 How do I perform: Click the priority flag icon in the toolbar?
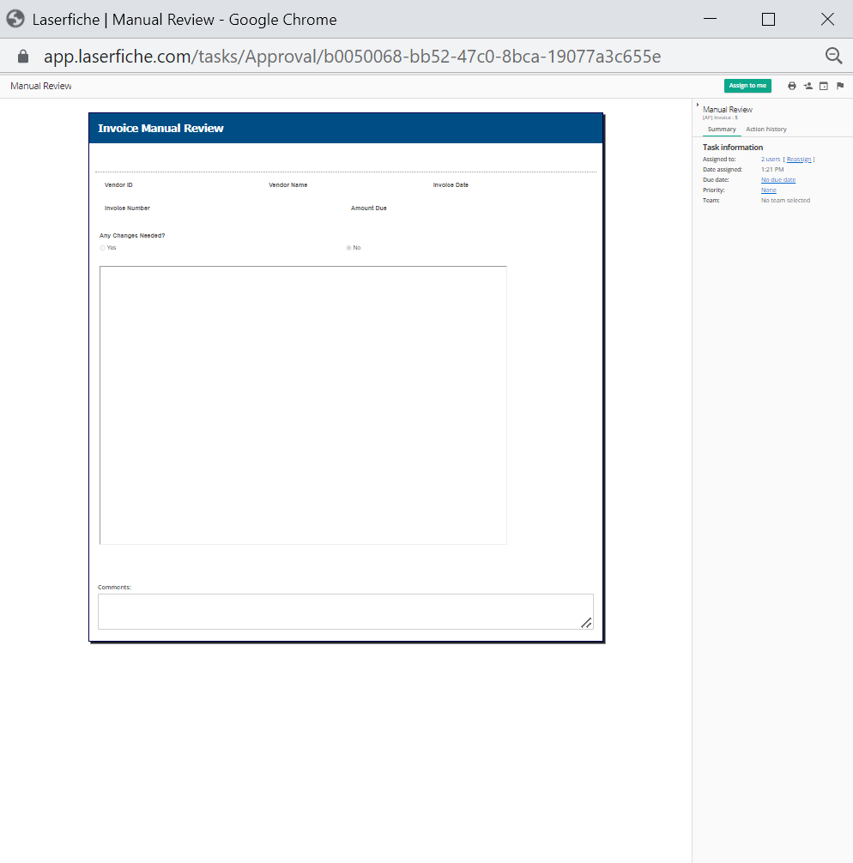click(x=840, y=85)
